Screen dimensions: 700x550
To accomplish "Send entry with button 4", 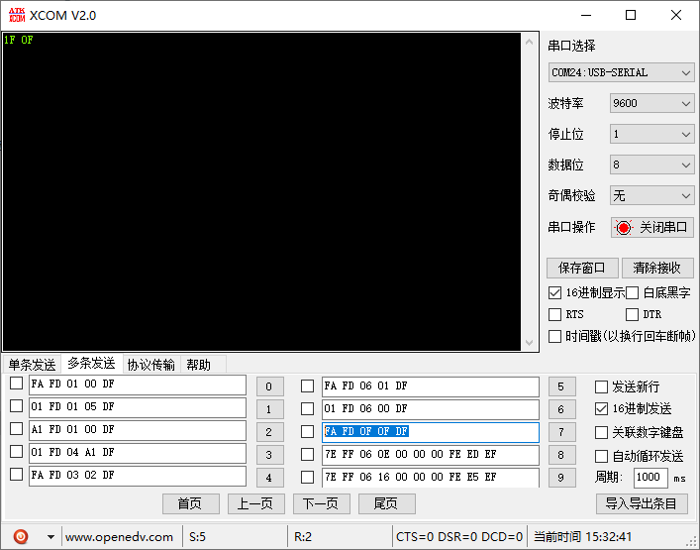I will 269,478.
